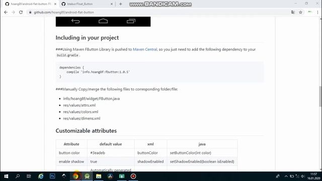Click the #3eadeb default value cell

tap(111, 153)
